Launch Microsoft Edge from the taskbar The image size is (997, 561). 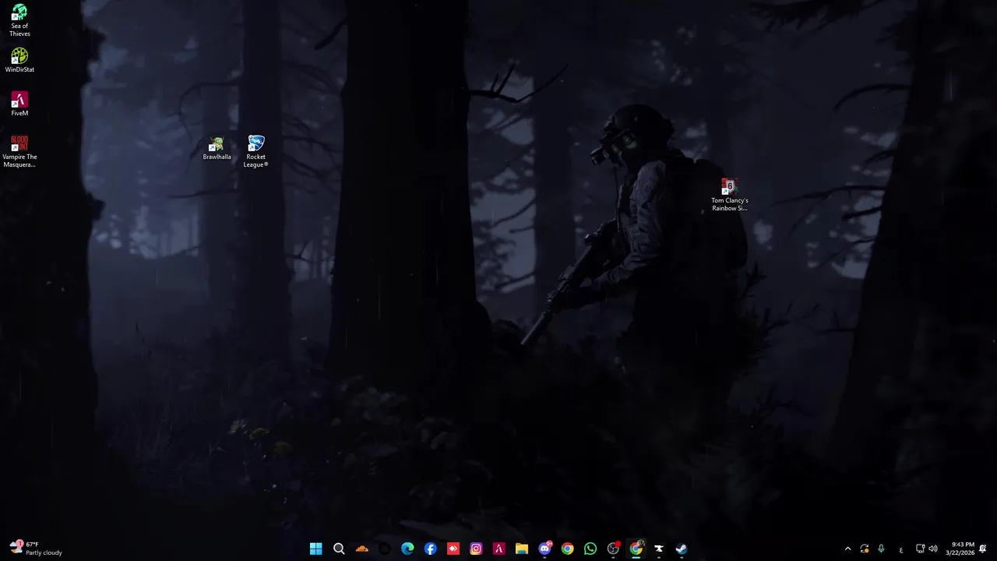click(x=407, y=549)
